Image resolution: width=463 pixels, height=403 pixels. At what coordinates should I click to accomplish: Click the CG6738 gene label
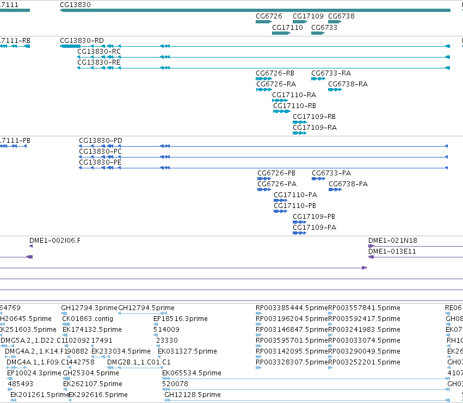click(x=341, y=16)
